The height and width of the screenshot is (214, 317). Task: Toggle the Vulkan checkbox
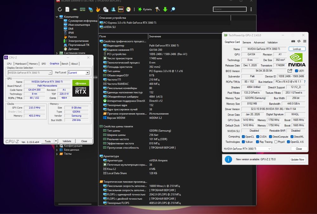point(243,142)
